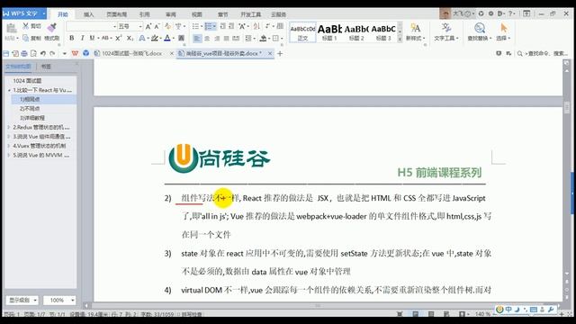Toggle Italic formatting
This screenshot has width=576, height=324.
tap(82, 38)
